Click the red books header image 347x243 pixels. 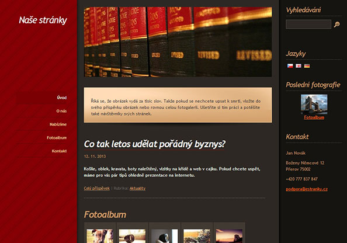(178, 42)
